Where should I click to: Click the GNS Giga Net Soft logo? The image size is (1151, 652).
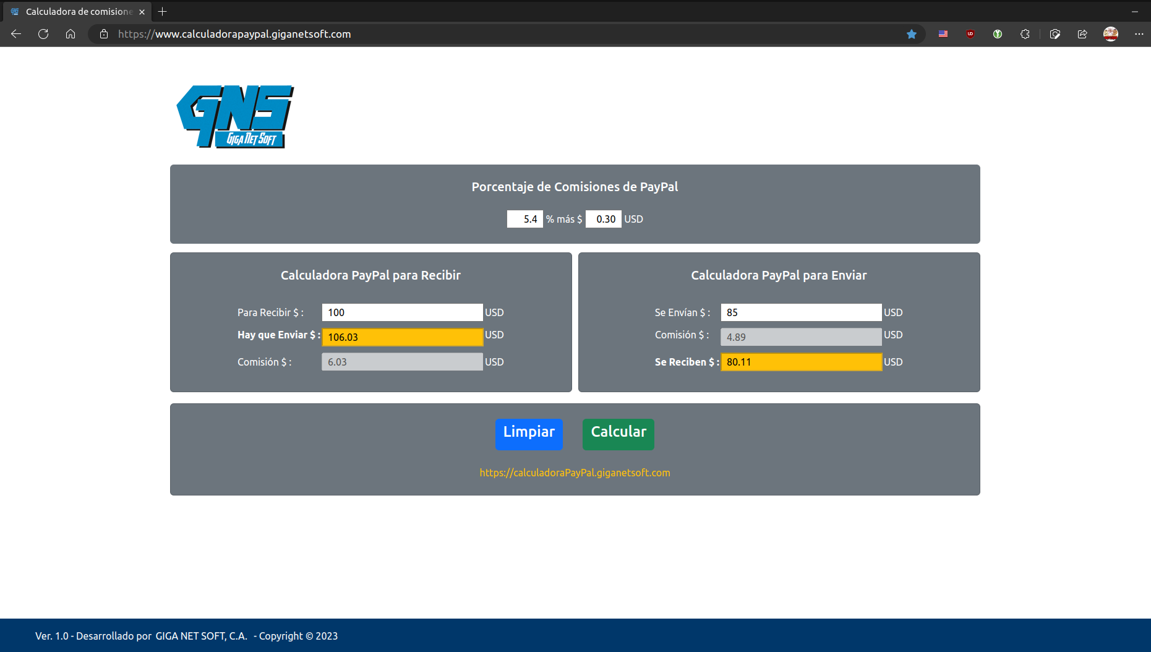(x=234, y=116)
